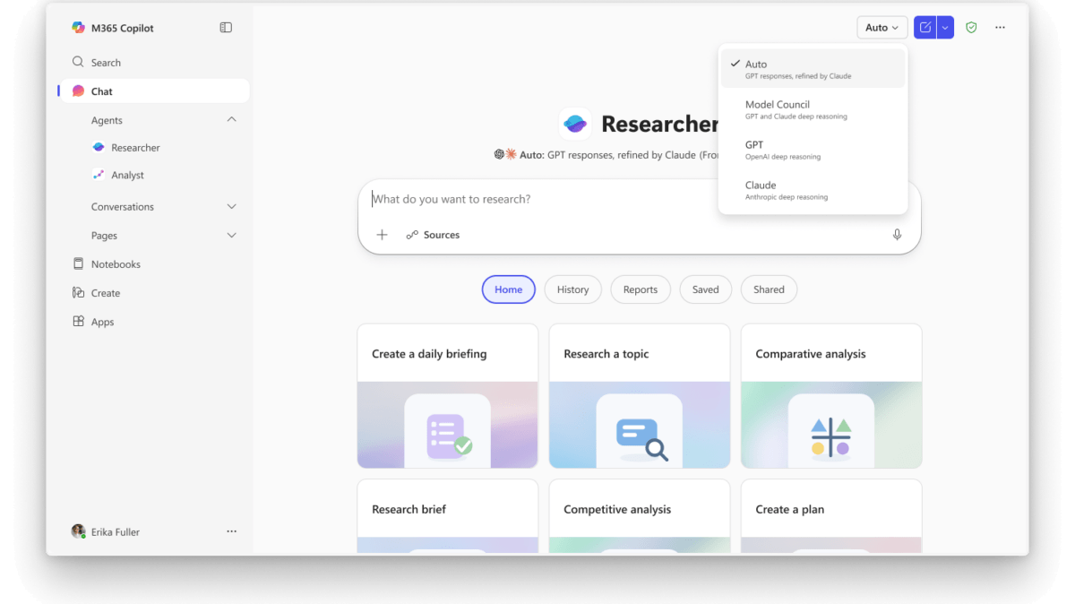Click the green shield protection icon
Image resolution: width=1075 pixels, height=604 pixels.
pyautogui.click(x=971, y=28)
